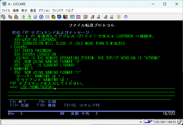Click the FTP subcommand input line with LCD /HOME/SUZUKI

point(98,87)
